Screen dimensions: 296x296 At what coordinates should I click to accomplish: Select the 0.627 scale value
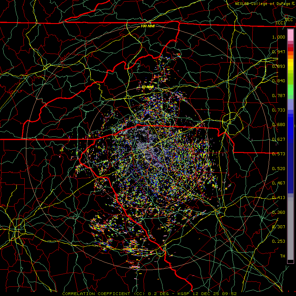coord(279,139)
